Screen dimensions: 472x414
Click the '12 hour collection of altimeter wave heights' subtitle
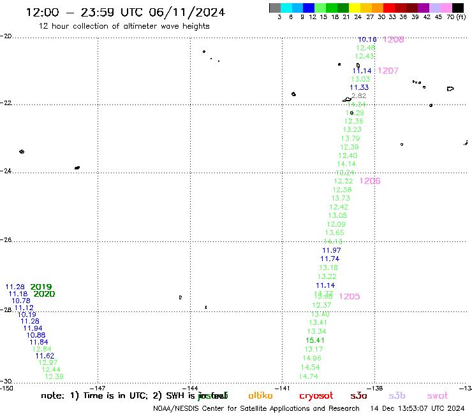click(124, 26)
